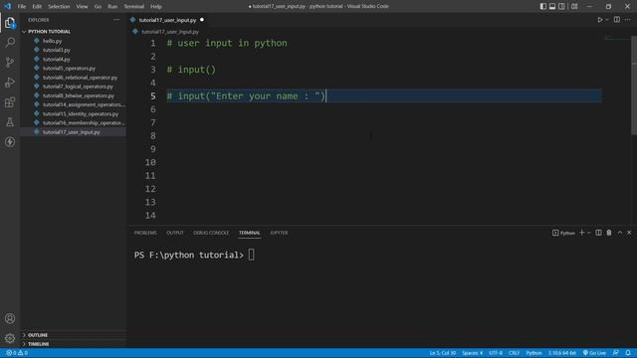Open tutorial7_logical_operators.py file
This screenshot has width=637, height=358.
tap(78, 87)
